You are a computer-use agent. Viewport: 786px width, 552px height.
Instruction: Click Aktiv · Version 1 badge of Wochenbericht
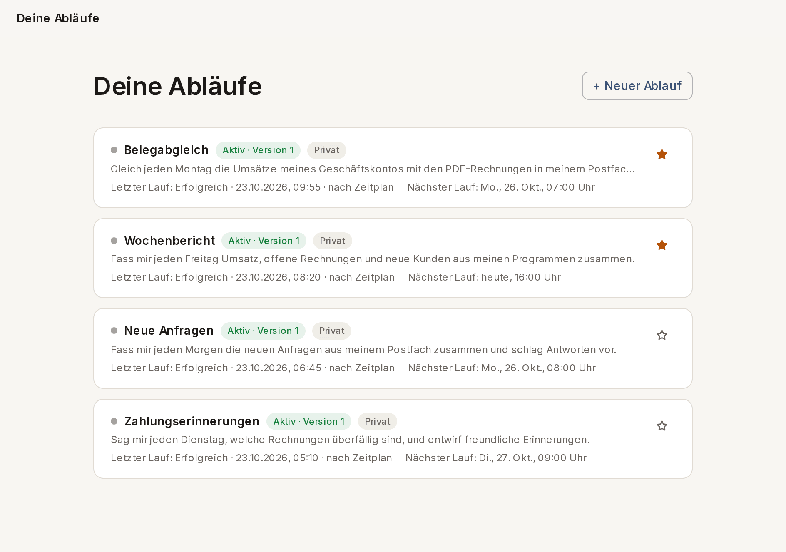pyautogui.click(x=264, y=241)
